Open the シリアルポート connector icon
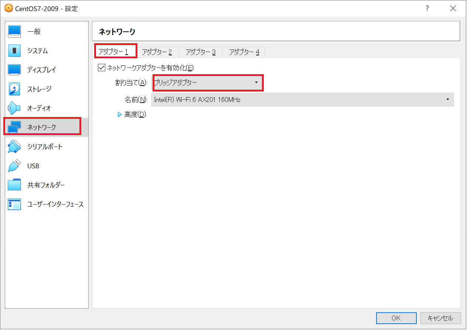The height and width of the screenshot is (330, 467). [x=14, y=147]
